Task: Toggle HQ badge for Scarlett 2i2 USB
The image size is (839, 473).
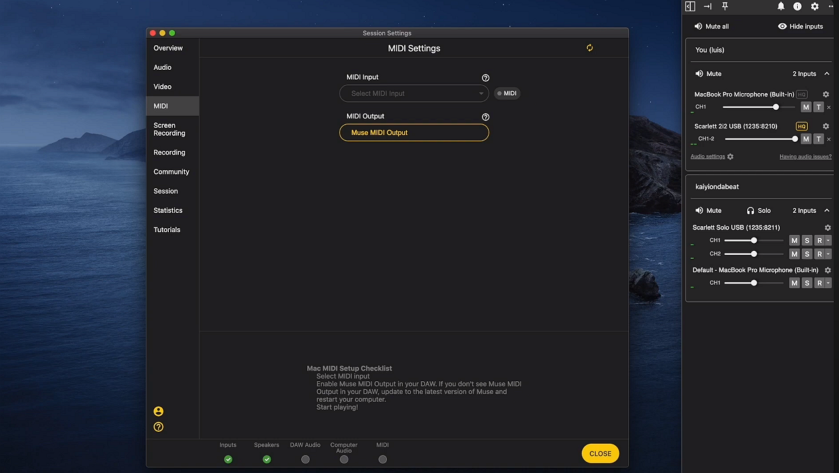Action: pos(802,126)
